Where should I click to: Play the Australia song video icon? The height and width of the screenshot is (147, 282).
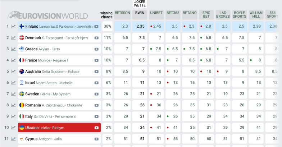[96, 72]
